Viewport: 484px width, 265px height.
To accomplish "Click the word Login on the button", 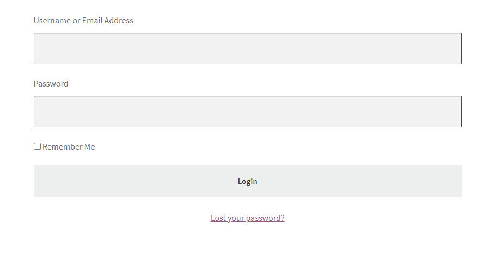I will pos(248,181).
